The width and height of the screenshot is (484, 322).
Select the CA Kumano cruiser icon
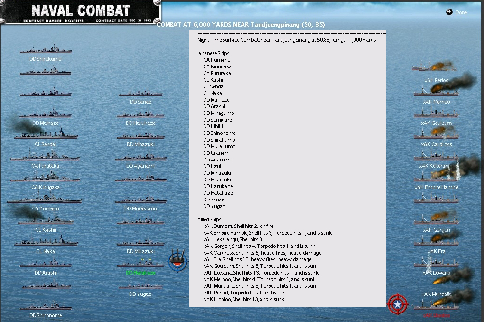pos(45,198)
